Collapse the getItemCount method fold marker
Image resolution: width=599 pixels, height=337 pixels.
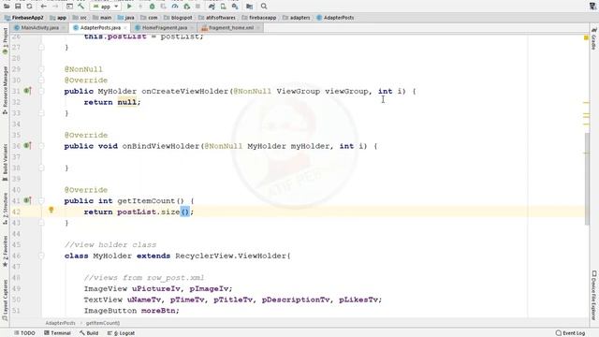[41, 201]
